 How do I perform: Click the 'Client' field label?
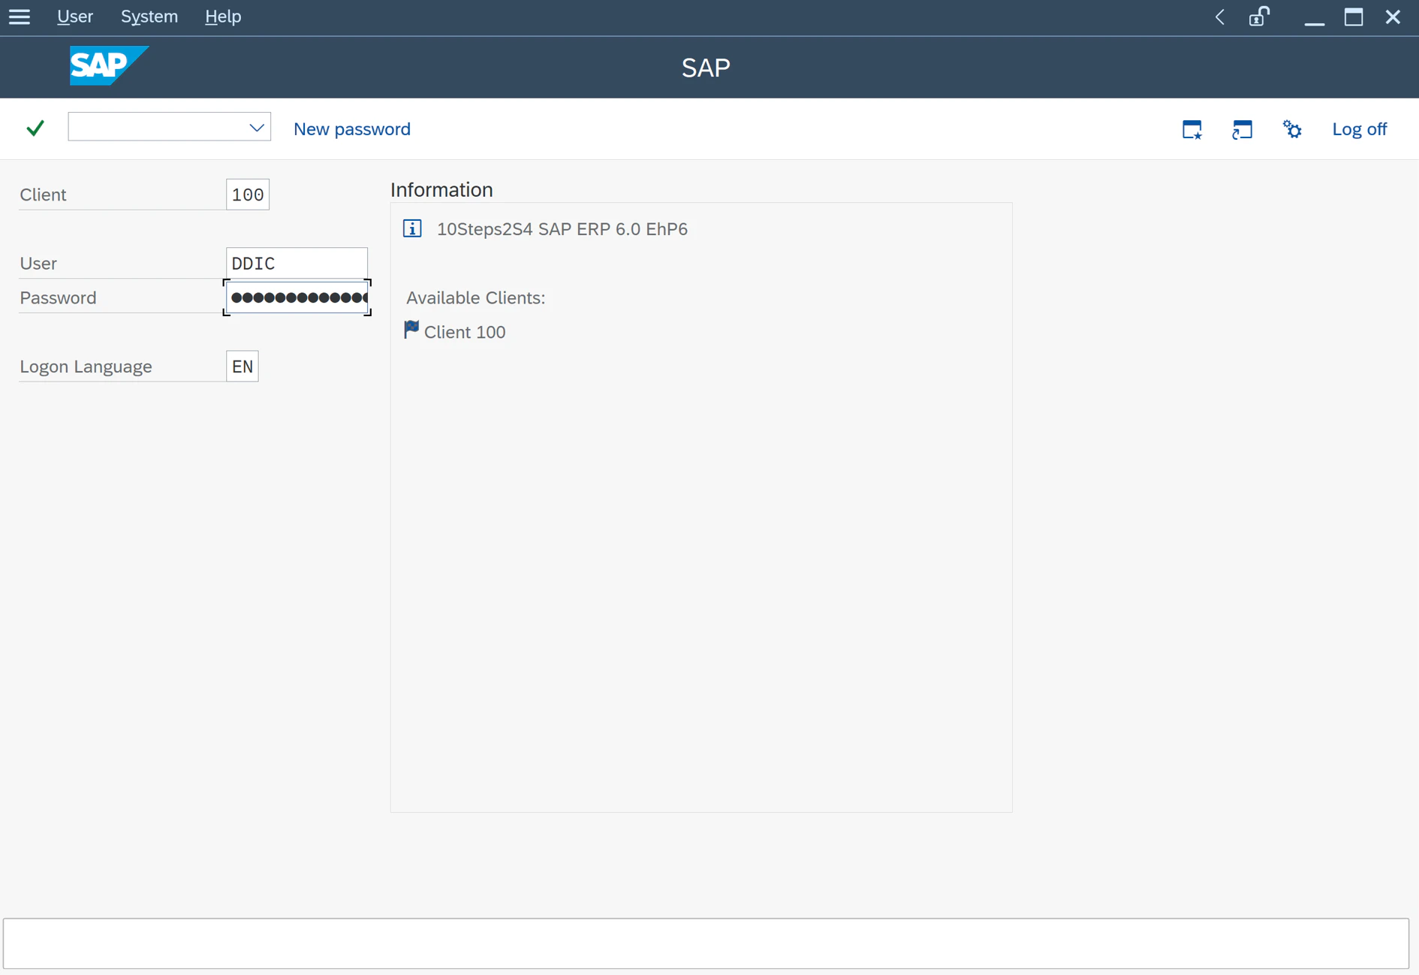[x=43, y=195]
